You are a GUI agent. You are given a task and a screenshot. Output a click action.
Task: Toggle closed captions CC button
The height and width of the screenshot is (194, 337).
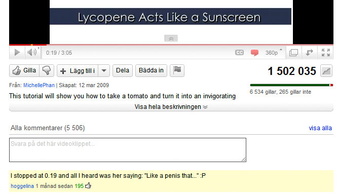click(x=239, y=53)
